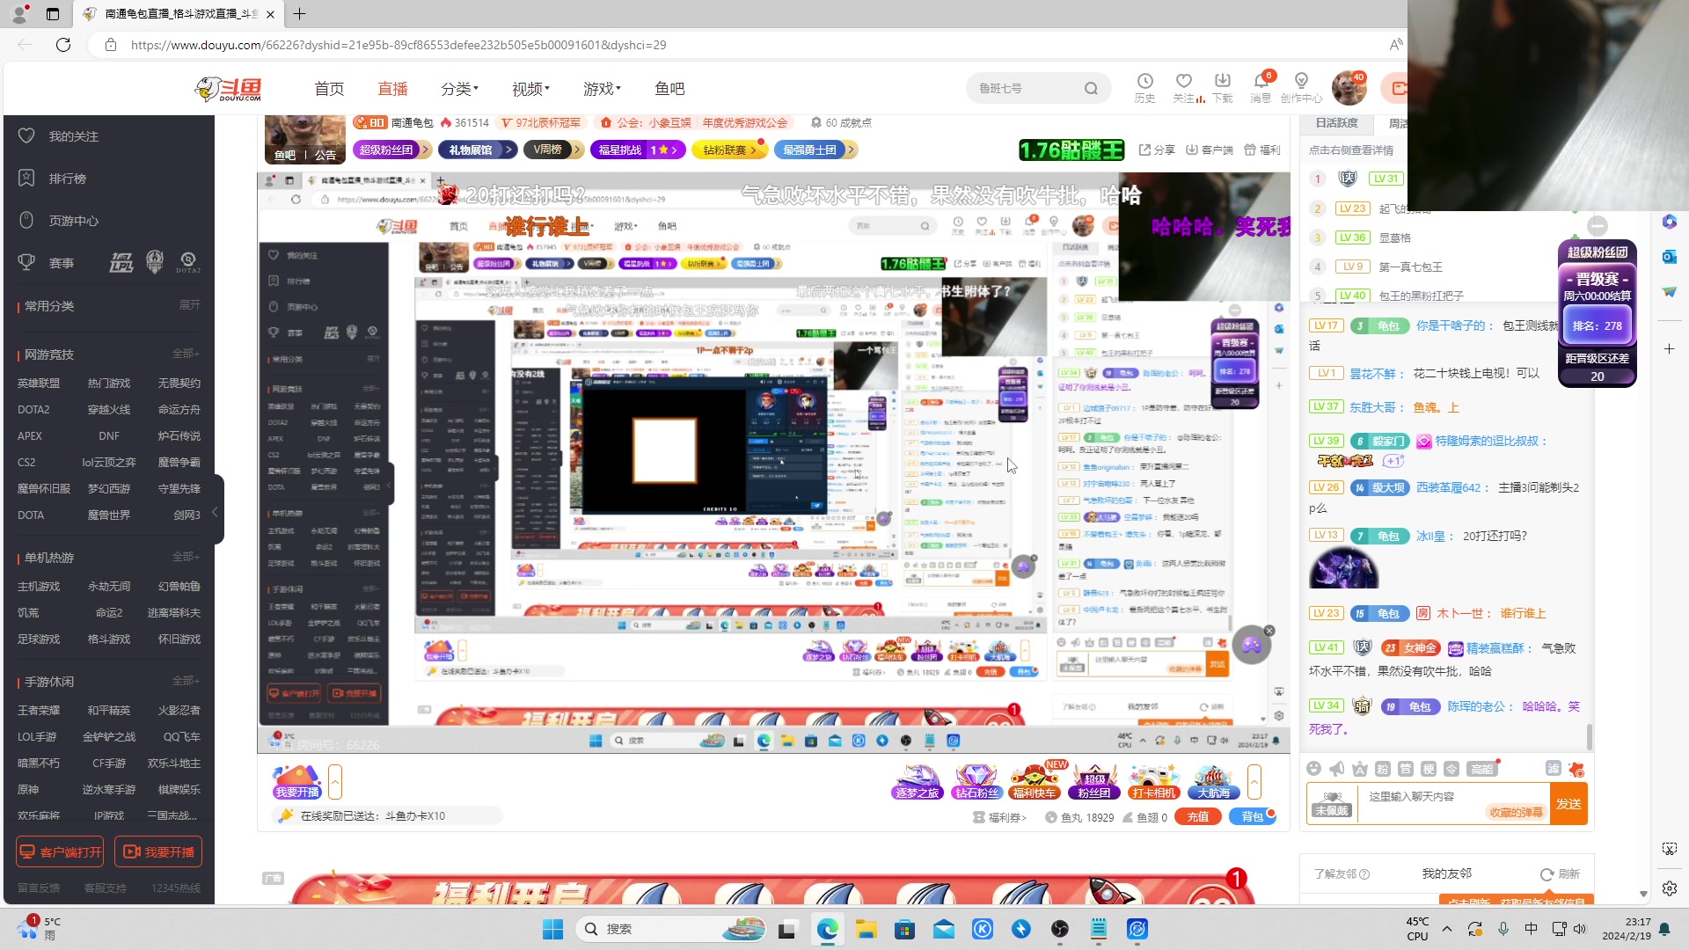
Task: Open the emoji picker in chat toolbar
Action: 1313,769
